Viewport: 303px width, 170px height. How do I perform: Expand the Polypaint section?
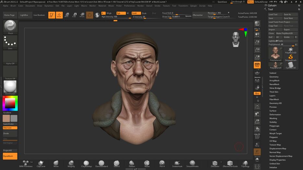(x=274, y=137)
